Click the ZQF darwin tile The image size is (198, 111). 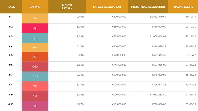35,86
